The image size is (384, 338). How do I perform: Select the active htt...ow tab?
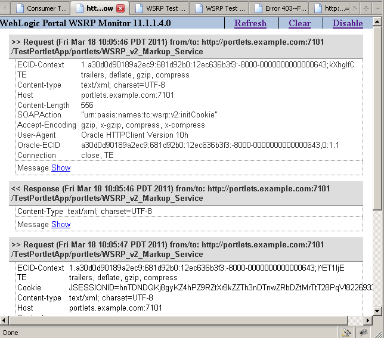(100, 8)
